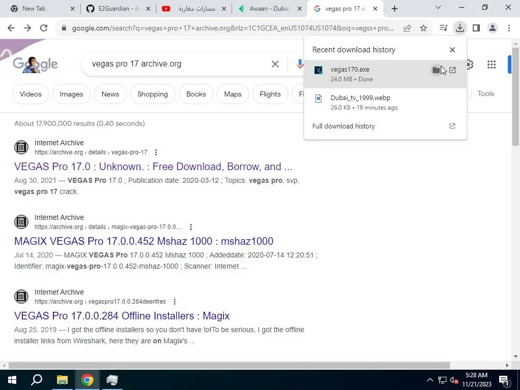Open taskbar clock showing 5:28 AM

pos(476,380)
